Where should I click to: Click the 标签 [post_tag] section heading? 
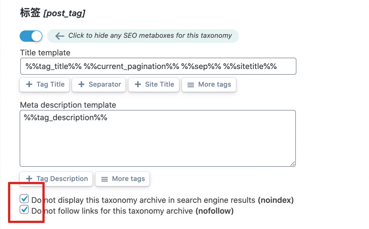[52, 13]
